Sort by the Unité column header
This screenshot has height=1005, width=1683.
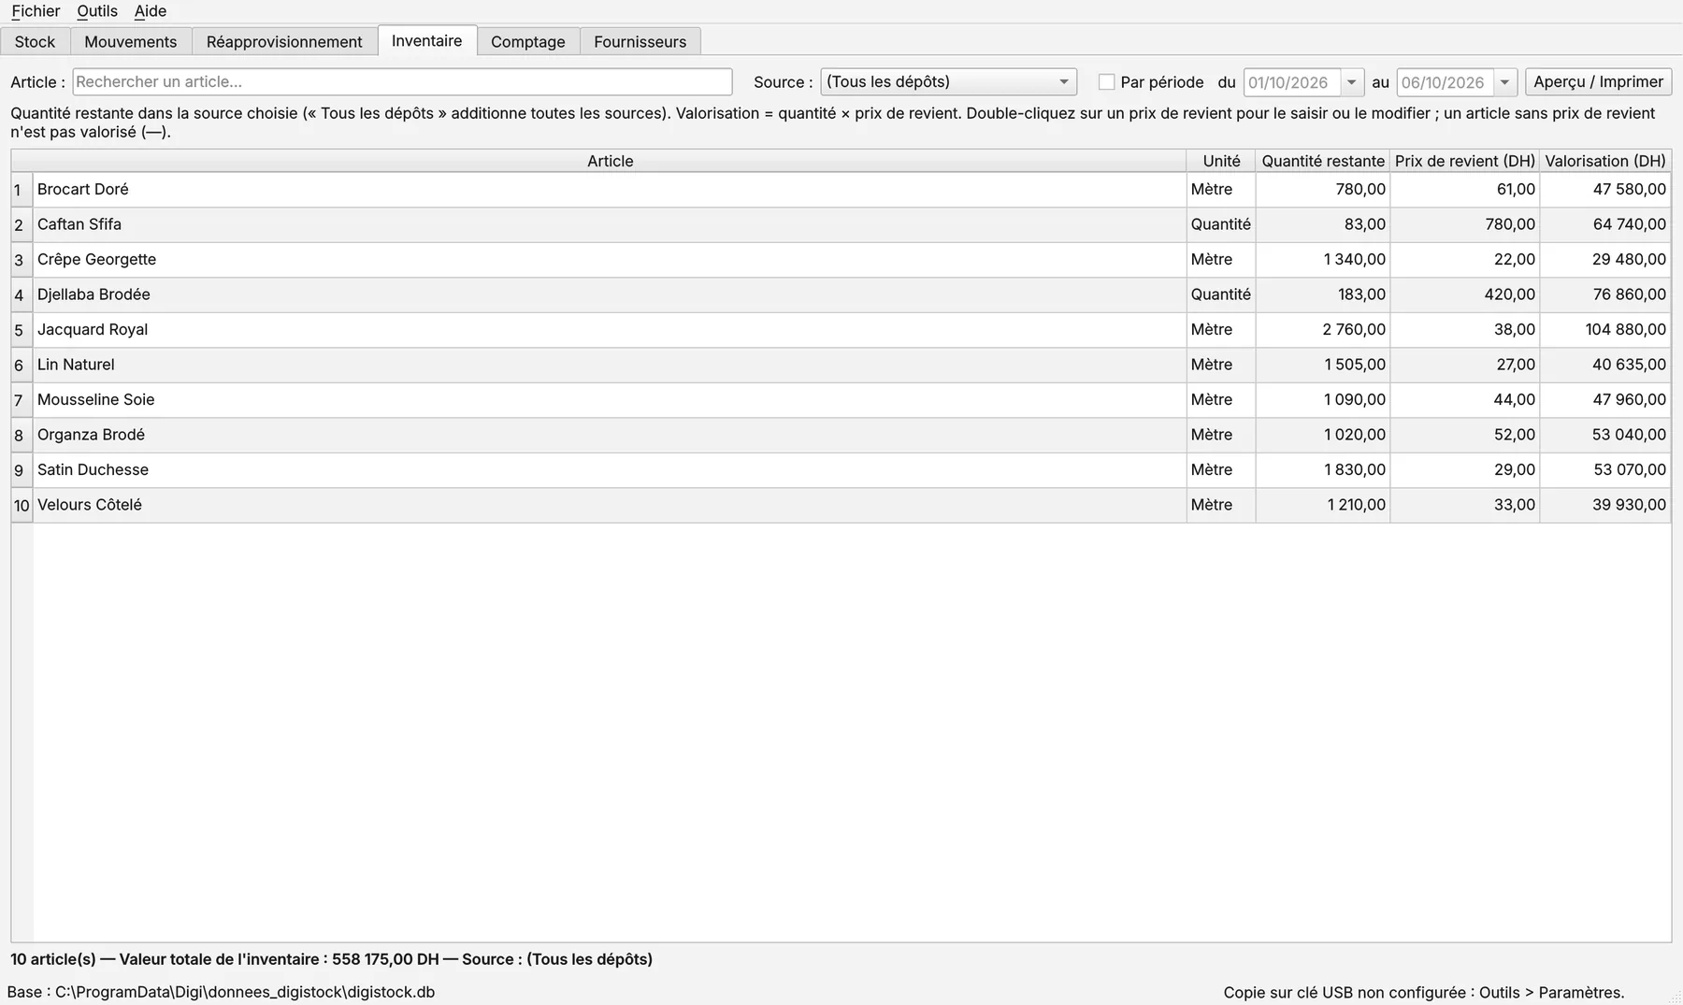1221,161
